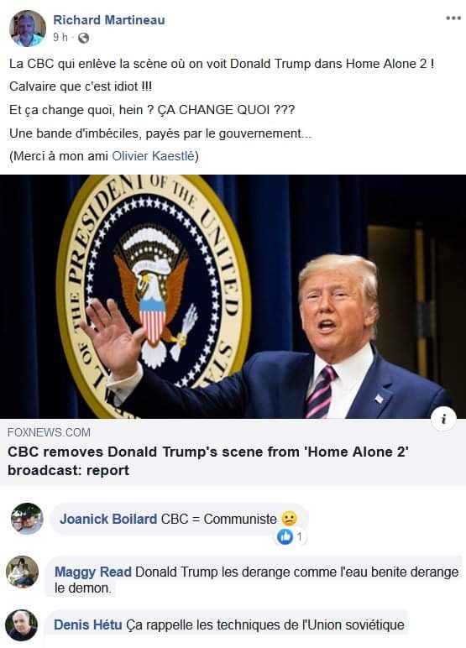View the reaction count on Joanick's comment
The width and height of the screenshot is (466, 648).
point(300,537)
